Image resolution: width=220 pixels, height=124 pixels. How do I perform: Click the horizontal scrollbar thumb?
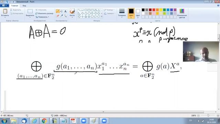[103, 112]
